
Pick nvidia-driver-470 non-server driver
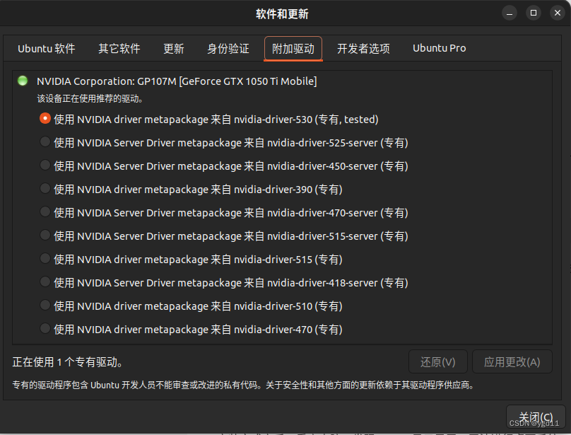(45, 328)
